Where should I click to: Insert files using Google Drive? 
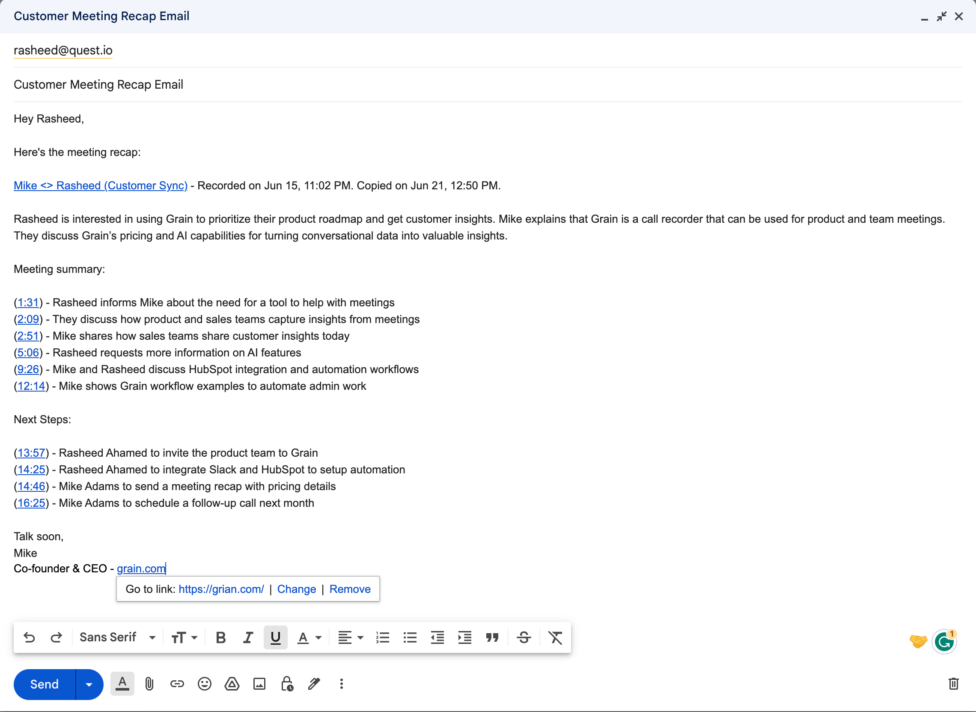[x=232, y=684]
